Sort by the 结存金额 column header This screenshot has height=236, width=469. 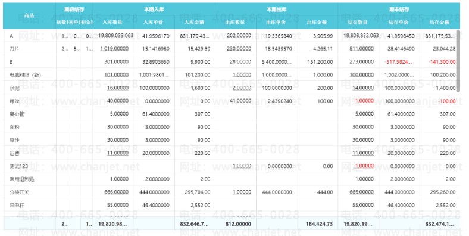pos(439,22)
